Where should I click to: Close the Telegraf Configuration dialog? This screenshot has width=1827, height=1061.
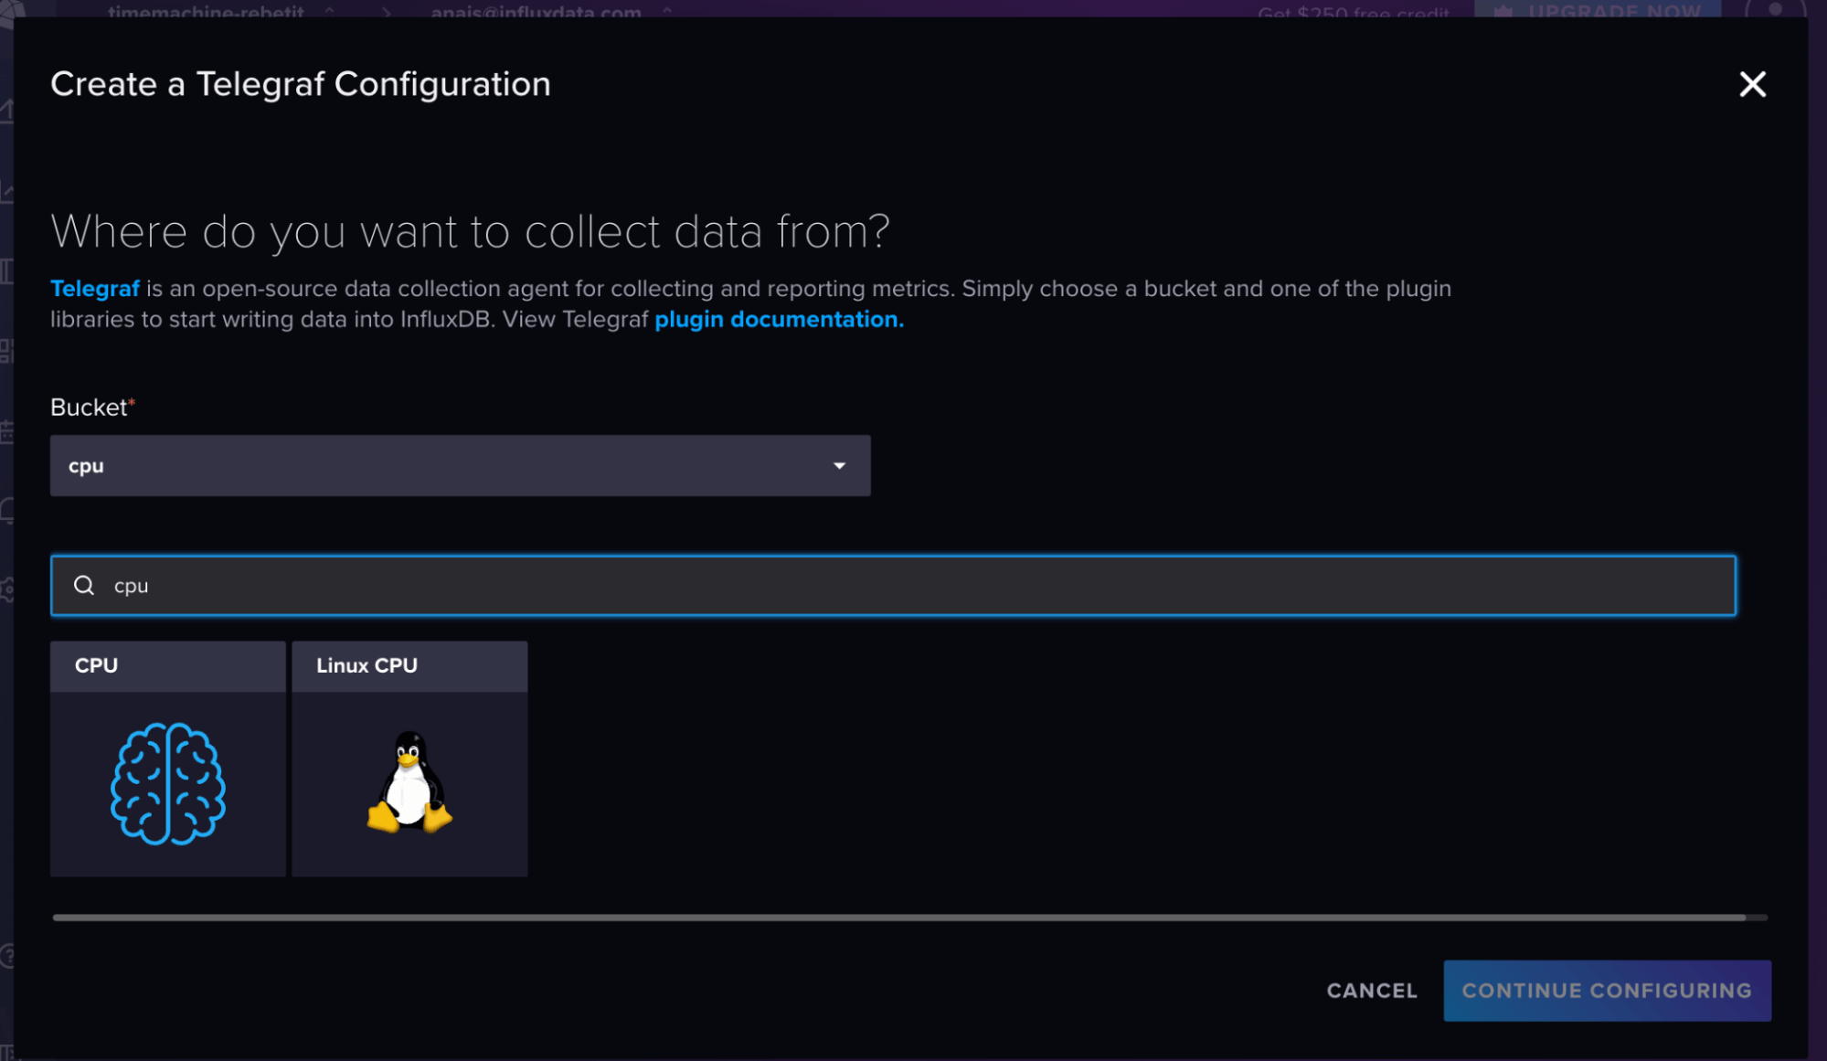1751,84
